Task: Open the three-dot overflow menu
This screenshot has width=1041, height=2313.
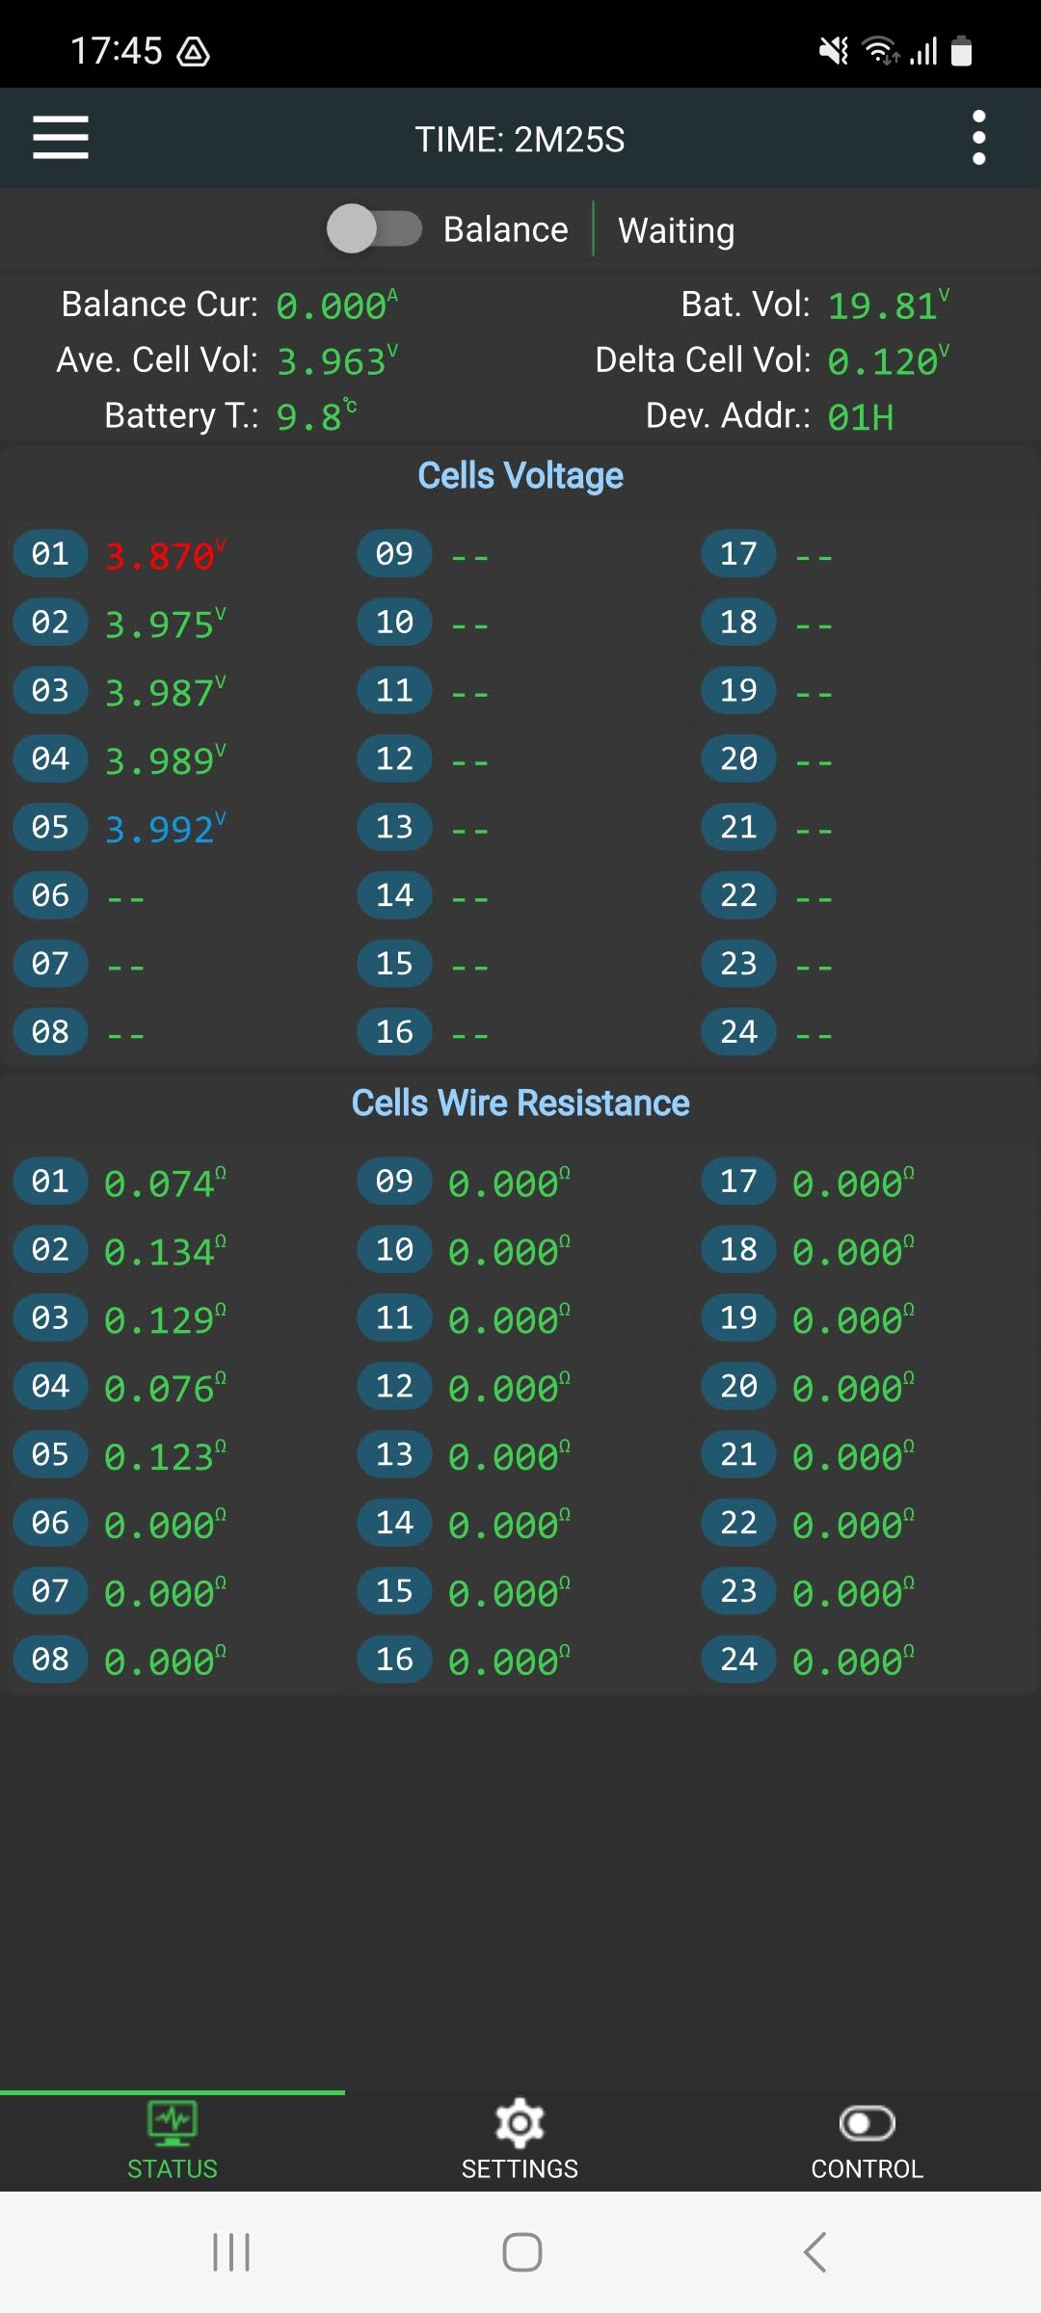Action: [978, 138]
